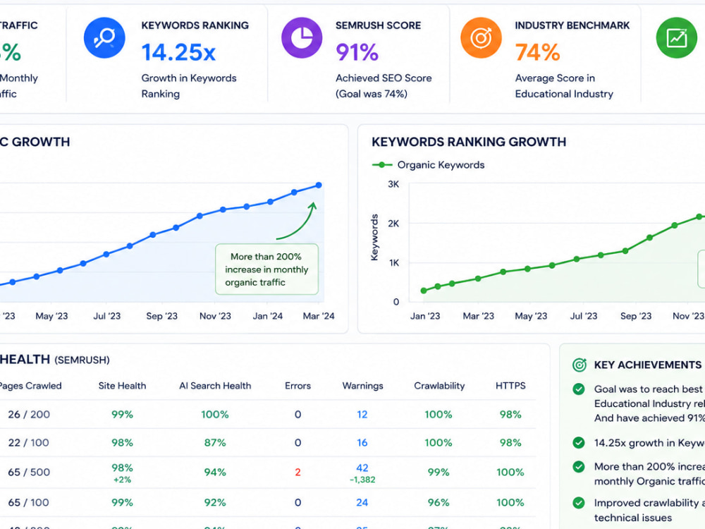This screenshot has width=705, height=529.
Task: Click the first green data point, Jan '23
Action: coord(424,291)
